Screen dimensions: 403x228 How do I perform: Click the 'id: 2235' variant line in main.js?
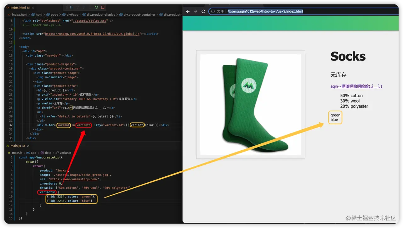click(70, 201)
